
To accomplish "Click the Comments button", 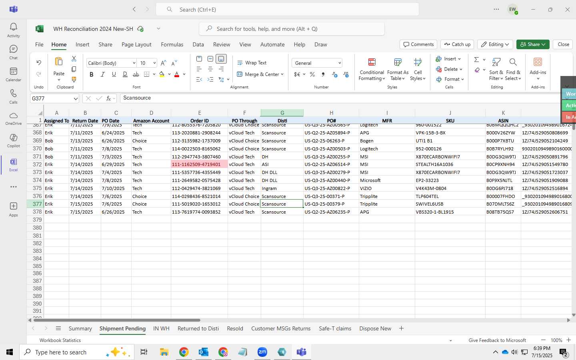I will click(x=418, y=44).
